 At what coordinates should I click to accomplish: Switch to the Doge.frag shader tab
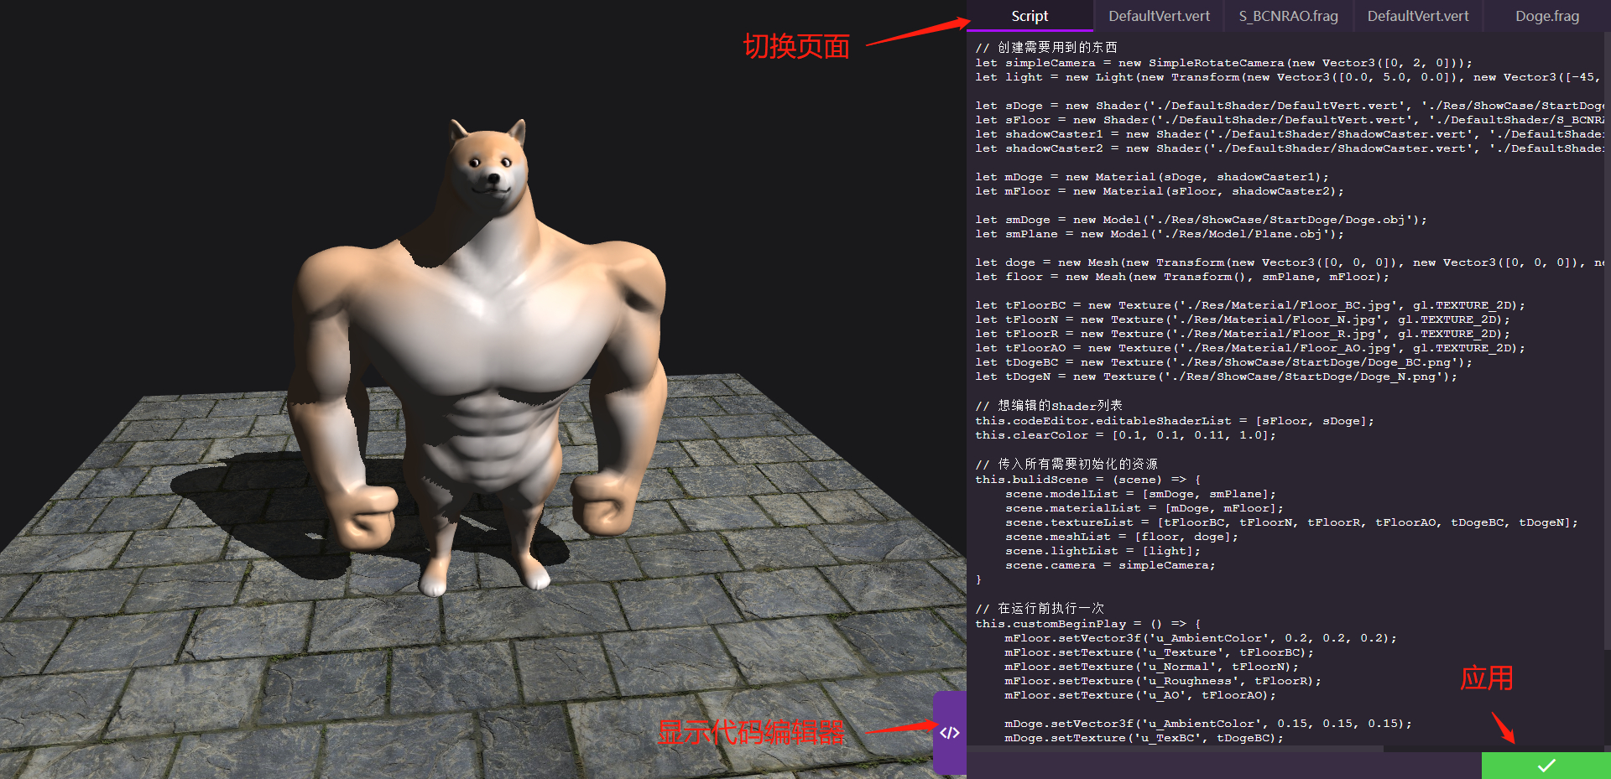[1546, 16]
